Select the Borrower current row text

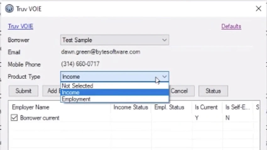pyautogui.click(x=40, y=118)
